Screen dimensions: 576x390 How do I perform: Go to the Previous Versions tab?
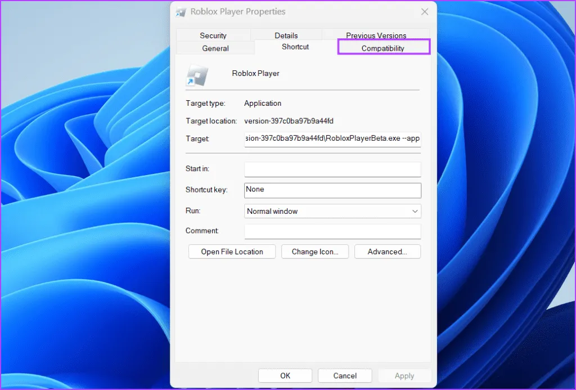tap(376, 35)
